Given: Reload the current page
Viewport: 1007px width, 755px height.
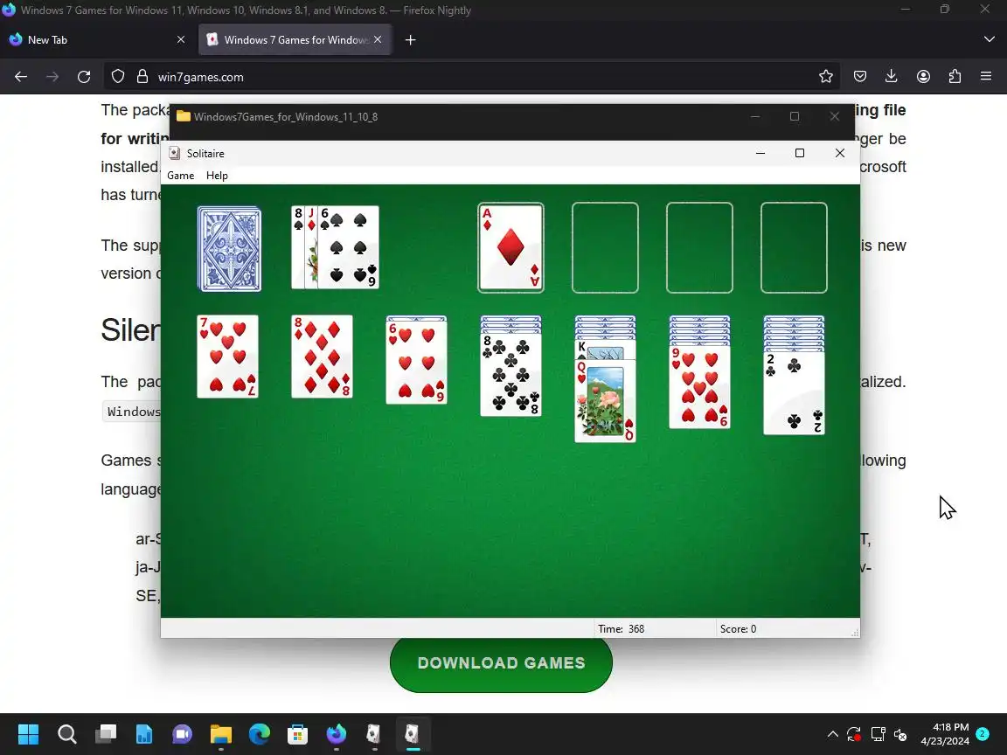Looking at the screenshot, I should tap(84, 77).
